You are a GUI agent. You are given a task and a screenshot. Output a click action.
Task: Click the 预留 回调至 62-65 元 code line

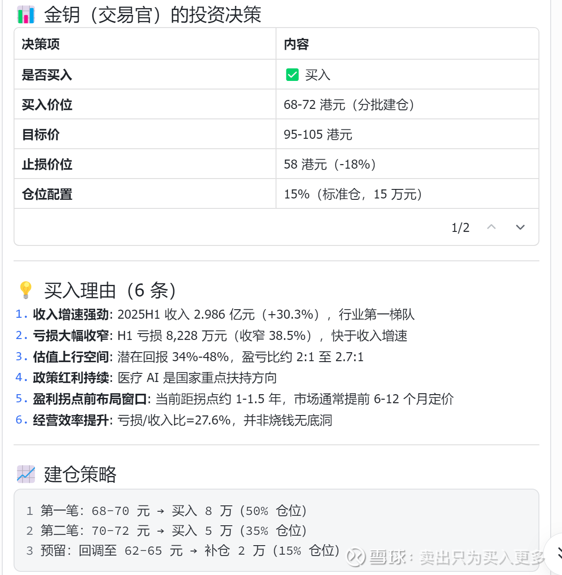pyautogui.click(x=183, y=551)
